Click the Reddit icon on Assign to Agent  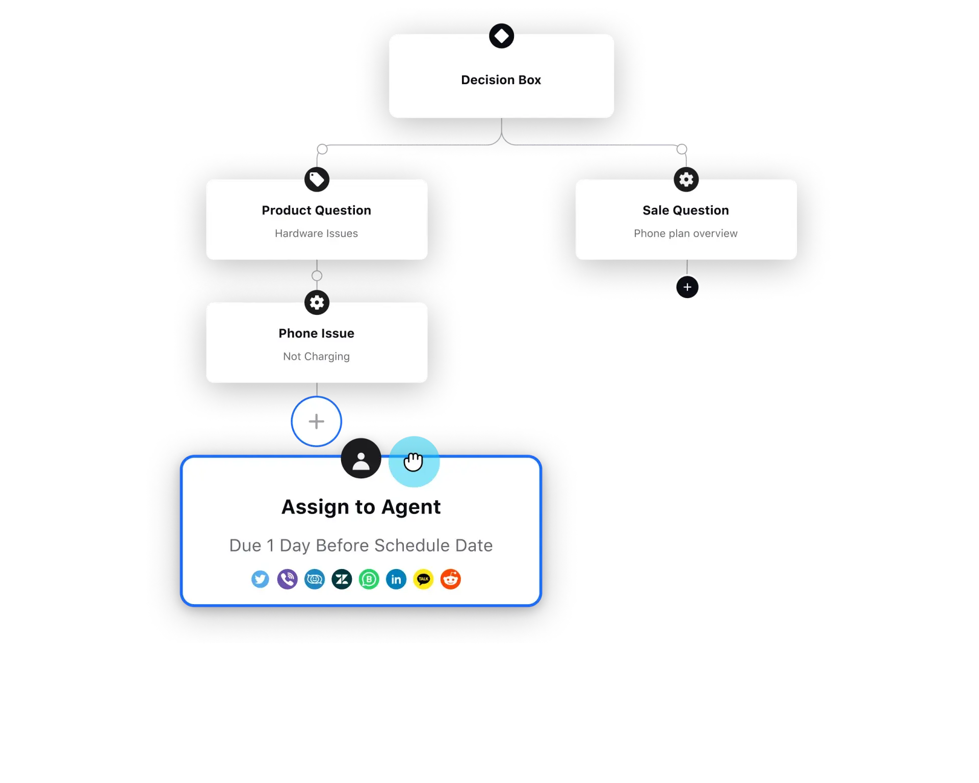point(450,579)
